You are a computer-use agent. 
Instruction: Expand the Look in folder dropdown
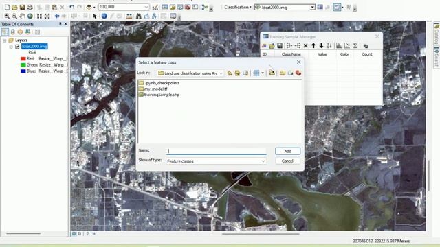(221, 73)
